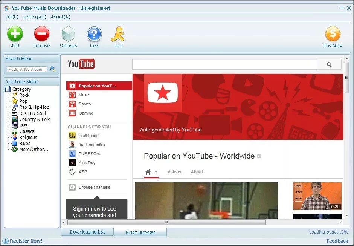
Task: Select Blues category
Action: (25, 144)
